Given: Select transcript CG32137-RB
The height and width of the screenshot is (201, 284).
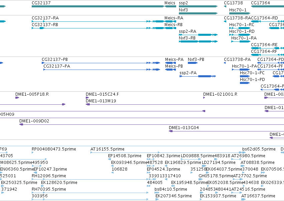Looking at the screenshot, I should click(98, 28).
